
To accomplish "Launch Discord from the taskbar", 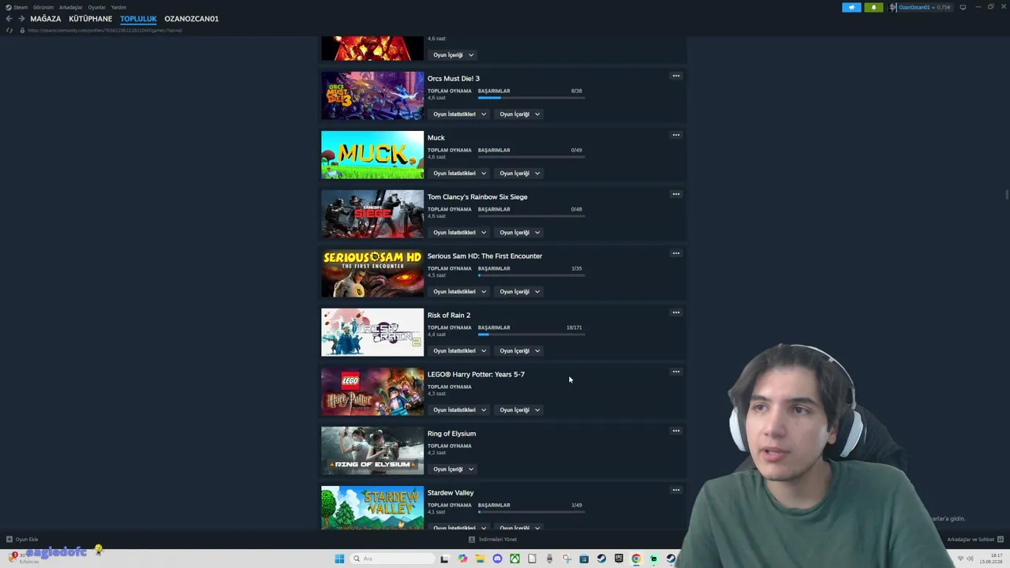I will (497, 559).
